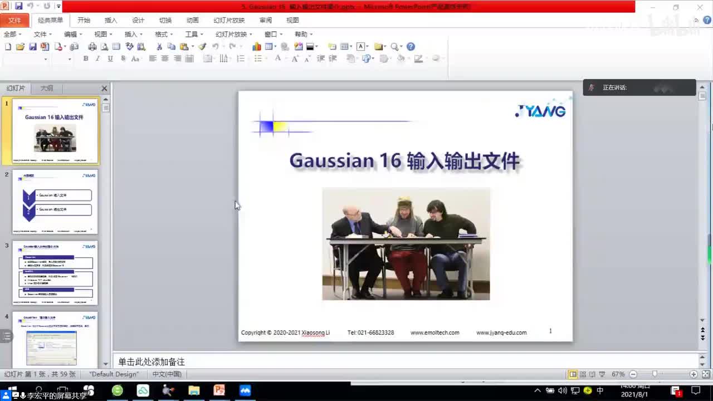The height and width of the screenshot is (401, 713).
Task: Click the zoom in plus button
Action: click(694, 374)
